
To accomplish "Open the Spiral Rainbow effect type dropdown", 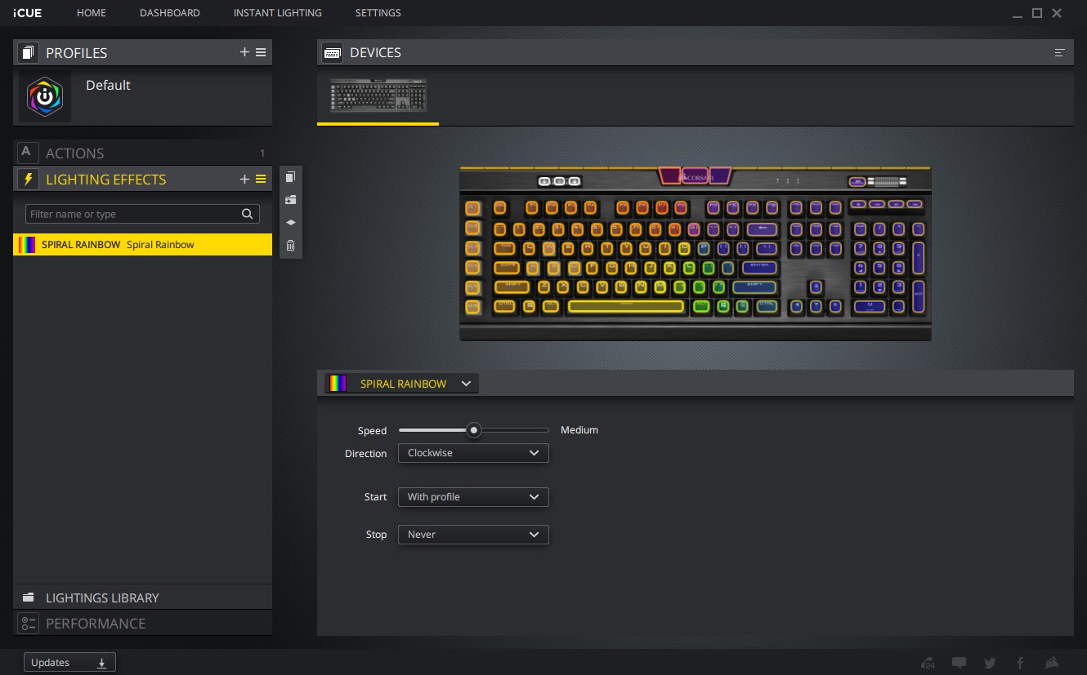I will 402,384.
